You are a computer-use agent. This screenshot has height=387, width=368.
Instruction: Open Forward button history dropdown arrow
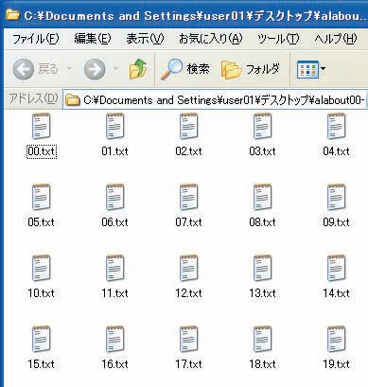[116, 69]
